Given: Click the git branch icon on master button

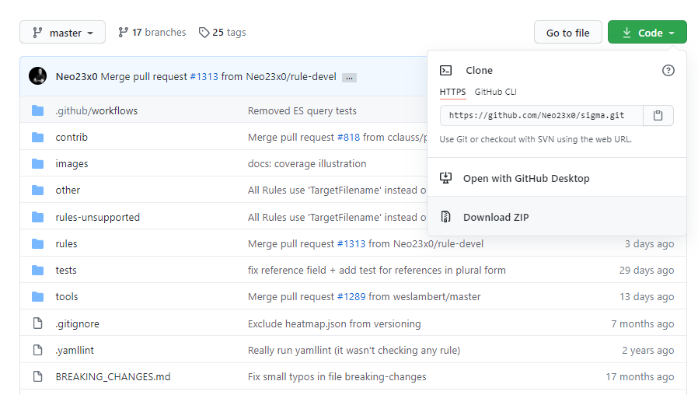Looking at the screenshot, I should point(37,33).
